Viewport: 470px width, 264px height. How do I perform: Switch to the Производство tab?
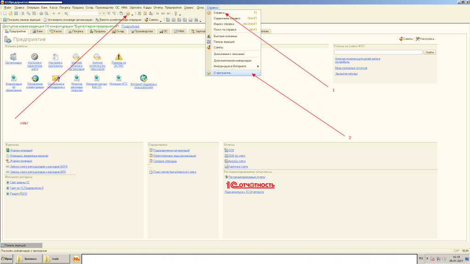[142, 32]
